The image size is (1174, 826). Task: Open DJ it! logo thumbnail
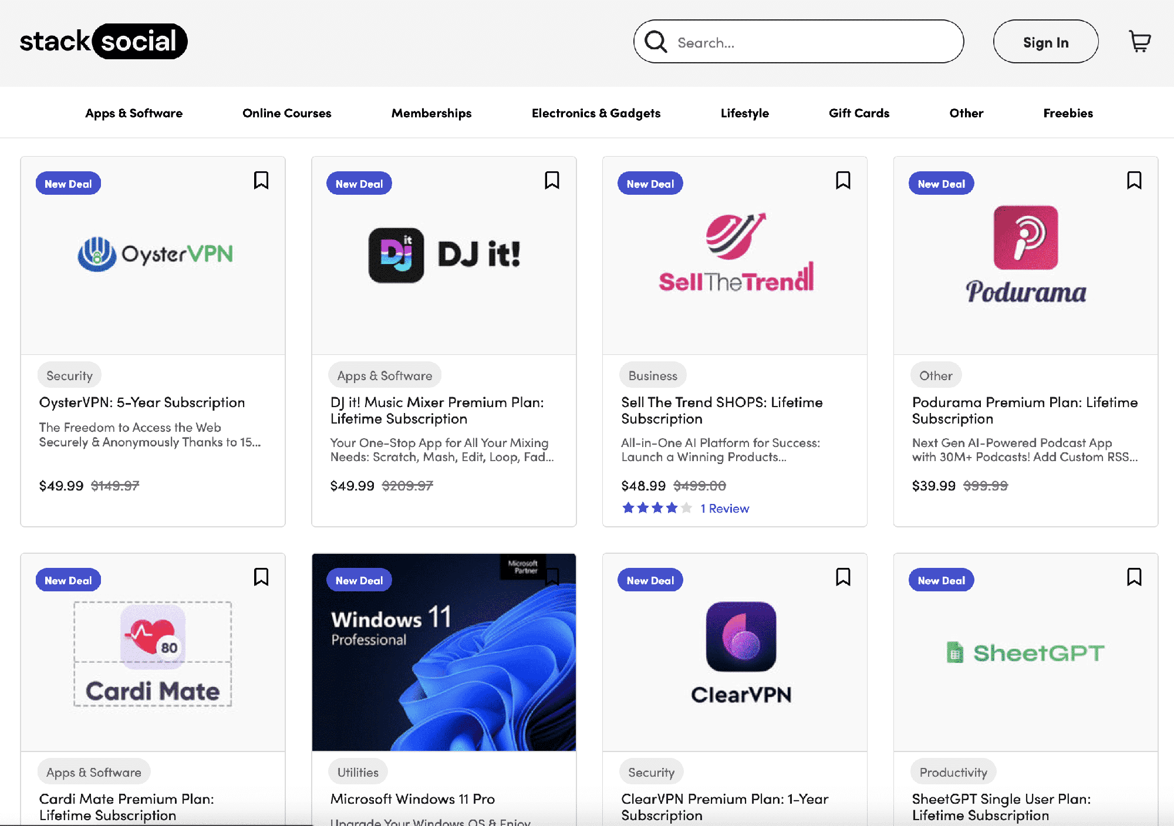444,255
